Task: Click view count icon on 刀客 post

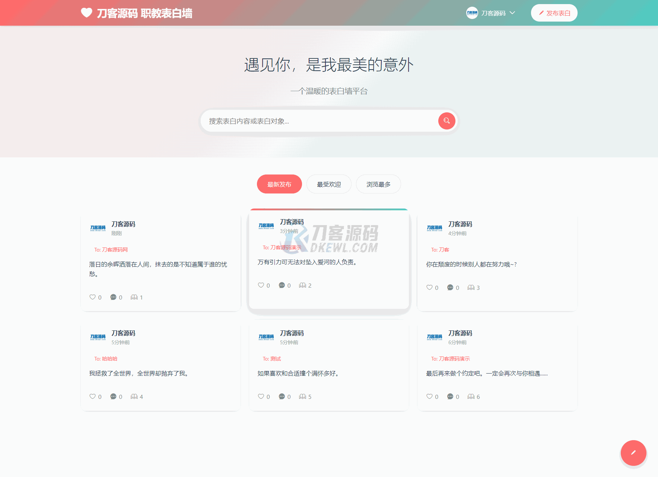Action: tap(471, 287)
